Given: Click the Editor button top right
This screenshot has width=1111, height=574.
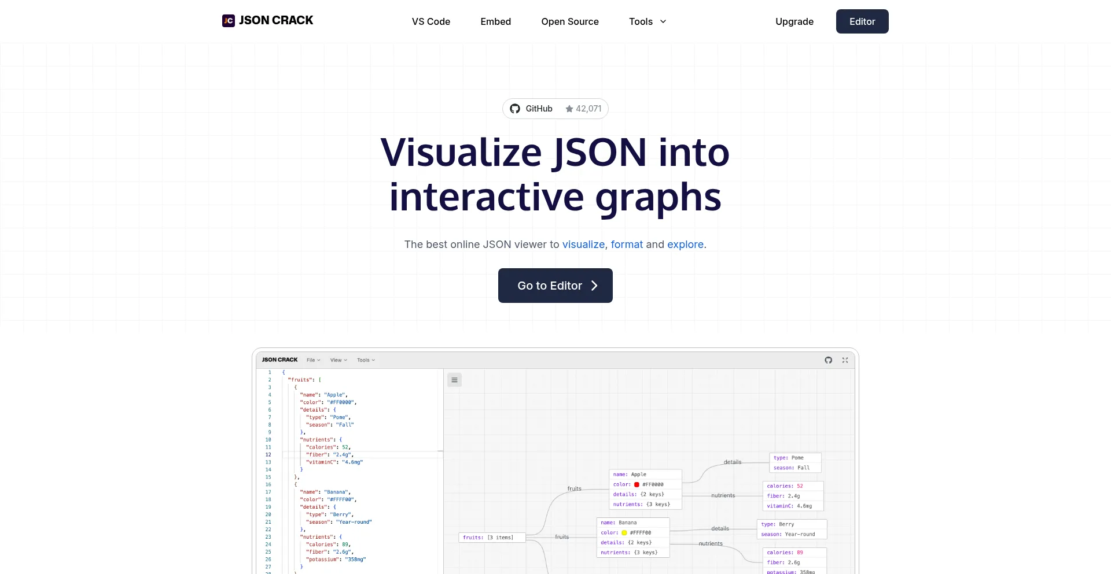Looking at the screenshot, I should point(862,21).
